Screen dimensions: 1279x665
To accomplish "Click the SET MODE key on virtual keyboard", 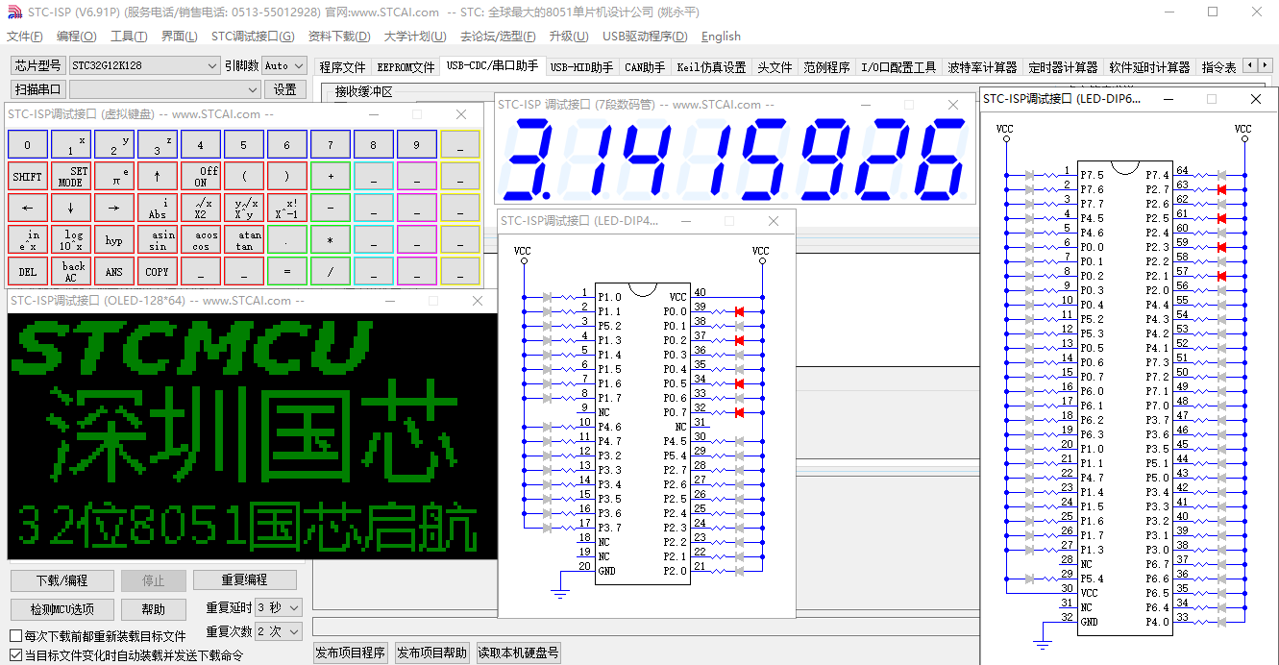I will (x=71, y=177).
